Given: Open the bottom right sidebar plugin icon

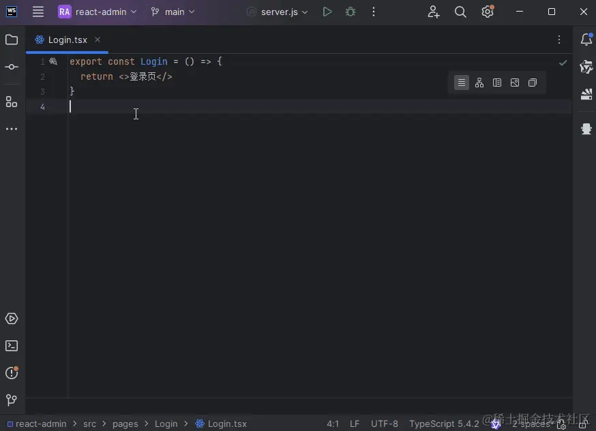Looking at the screenshot, I should 586,129.
